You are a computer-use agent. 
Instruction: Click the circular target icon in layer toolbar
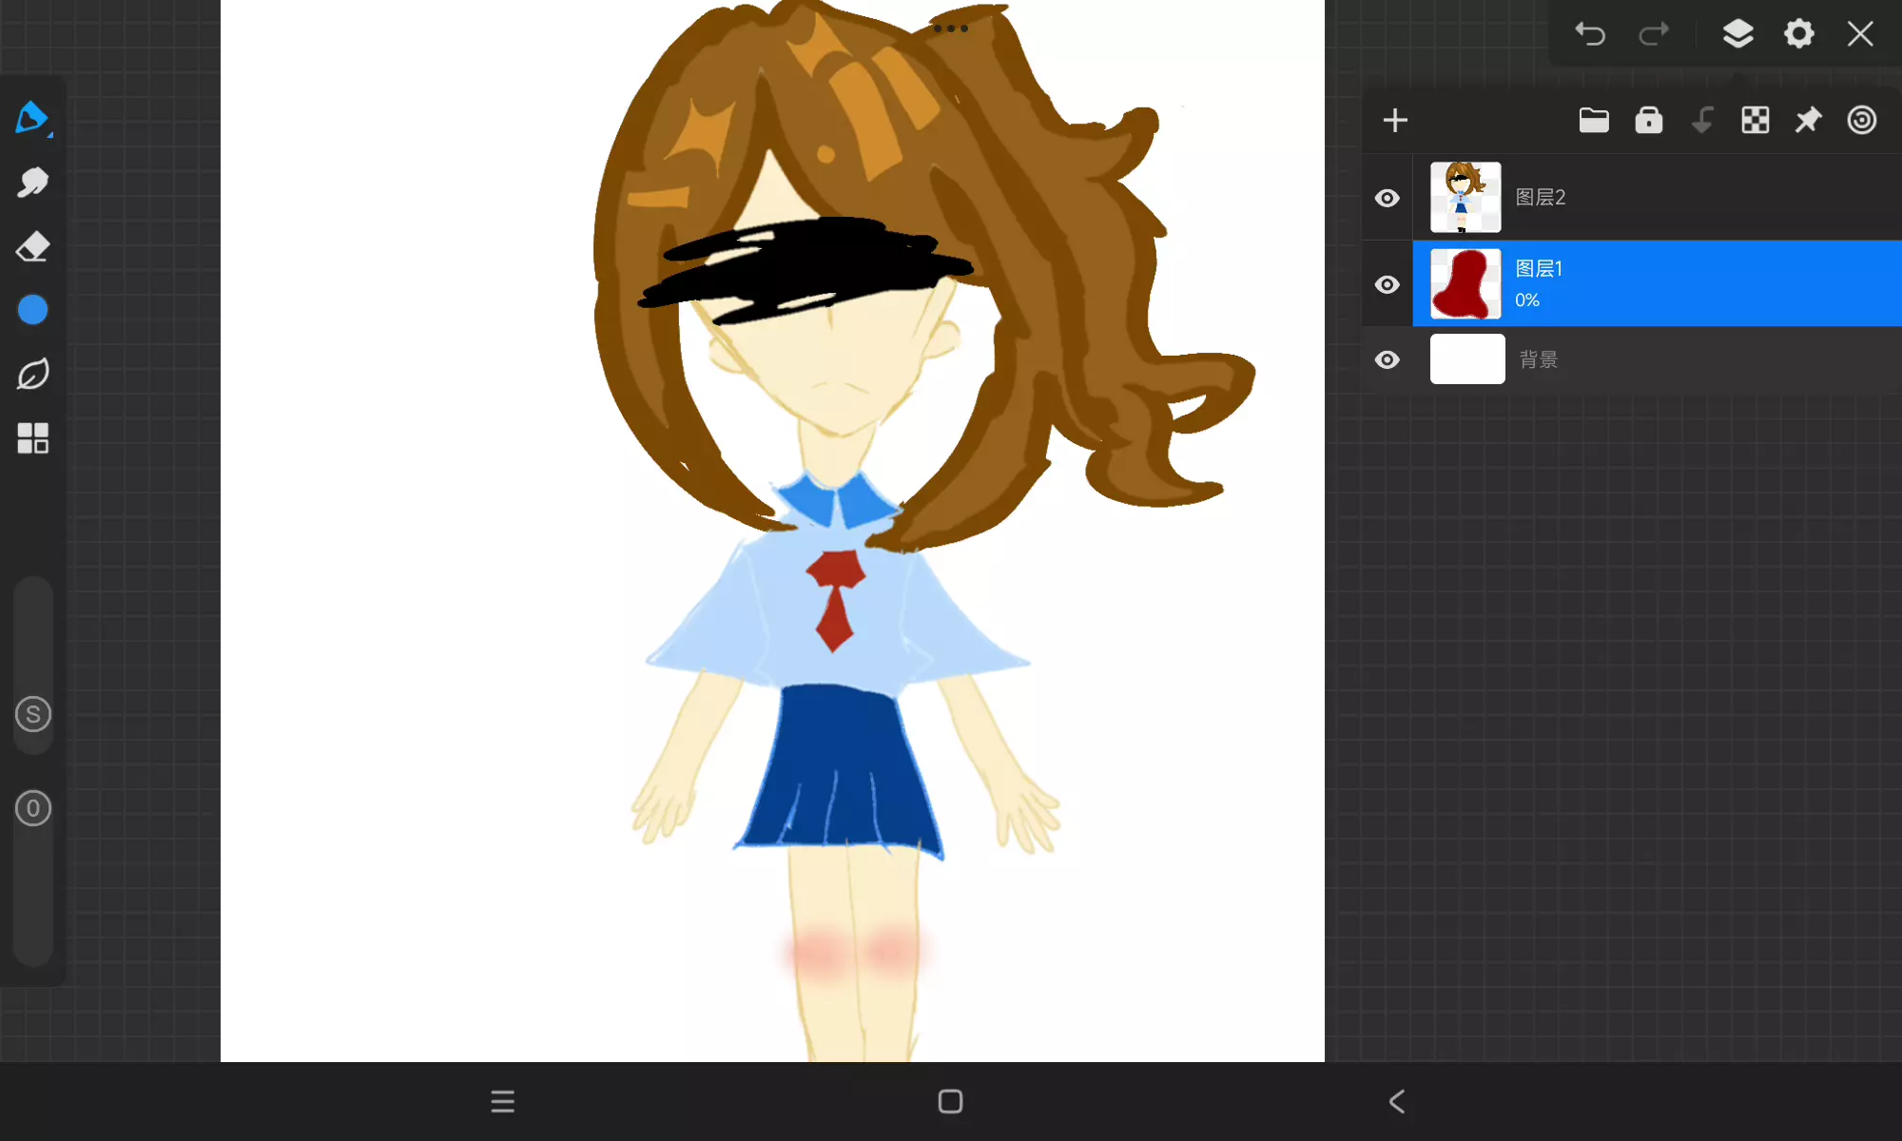tap(1861, 121)
